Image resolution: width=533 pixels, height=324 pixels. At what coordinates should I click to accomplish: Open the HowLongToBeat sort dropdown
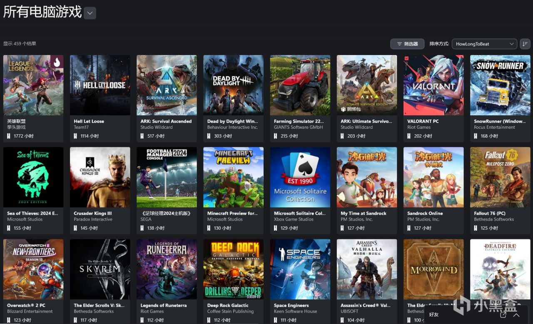coord(485,44)
